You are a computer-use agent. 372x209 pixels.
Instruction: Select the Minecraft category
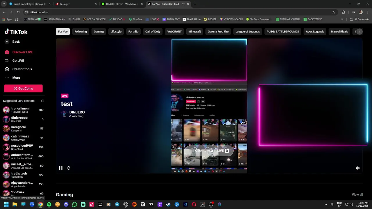194,32
